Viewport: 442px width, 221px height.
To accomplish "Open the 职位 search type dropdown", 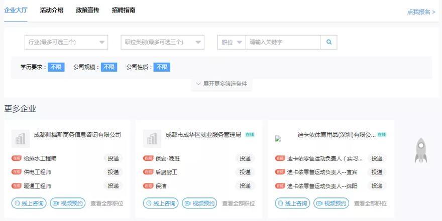I will (232, 42).
